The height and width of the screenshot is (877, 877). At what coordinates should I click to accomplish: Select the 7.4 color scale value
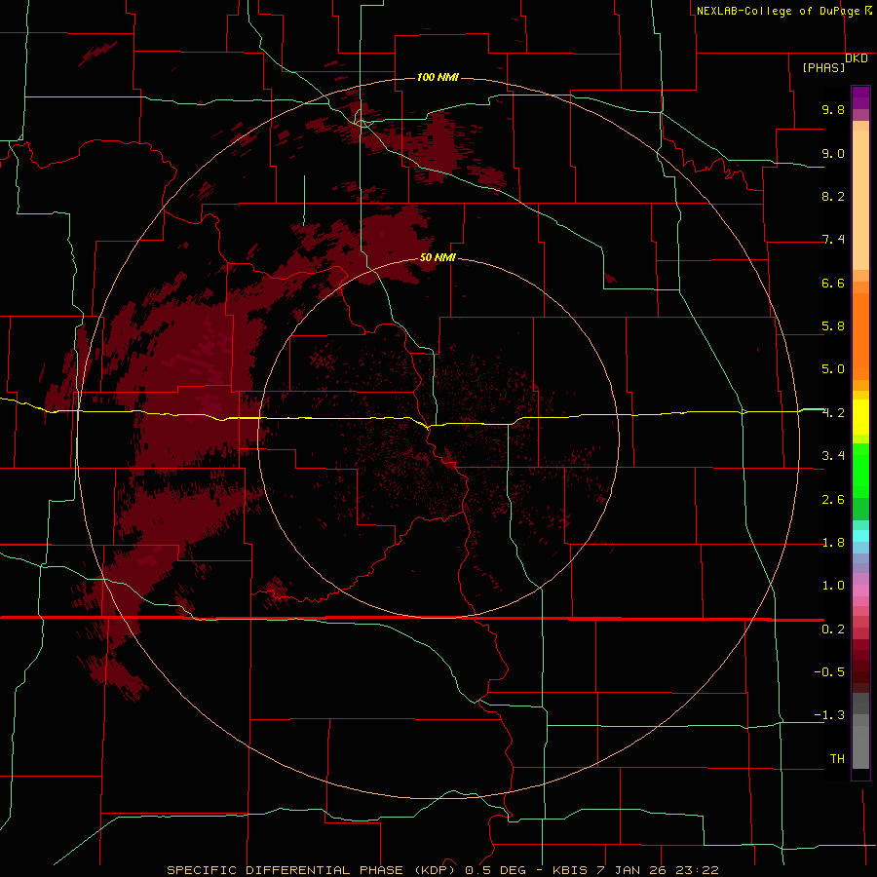[833, 240]
